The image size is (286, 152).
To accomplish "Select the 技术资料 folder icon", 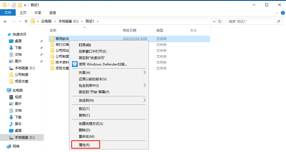I will click(52, 62).
